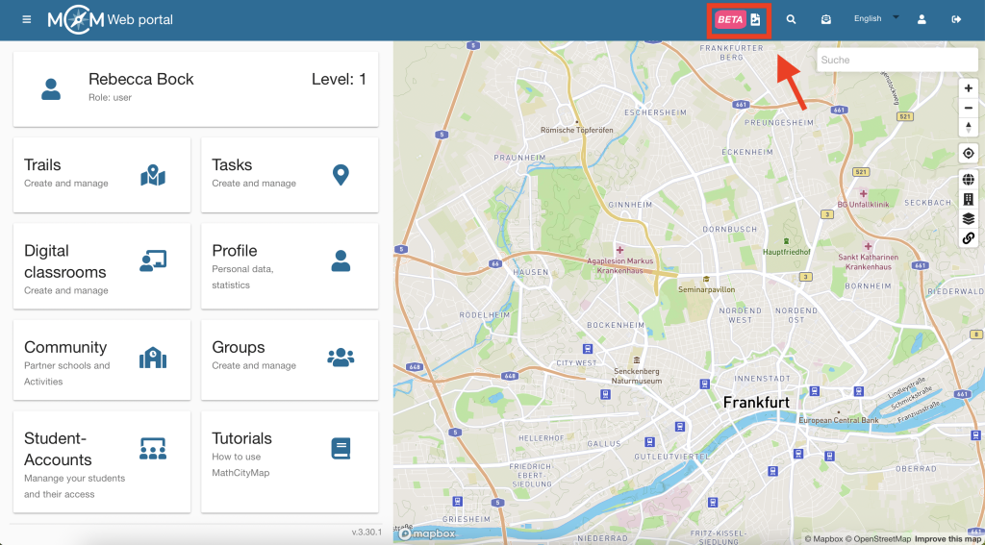985x545 pixels.
Task: Click the Digital classrooms presenter icon
Action: [153, 260]
